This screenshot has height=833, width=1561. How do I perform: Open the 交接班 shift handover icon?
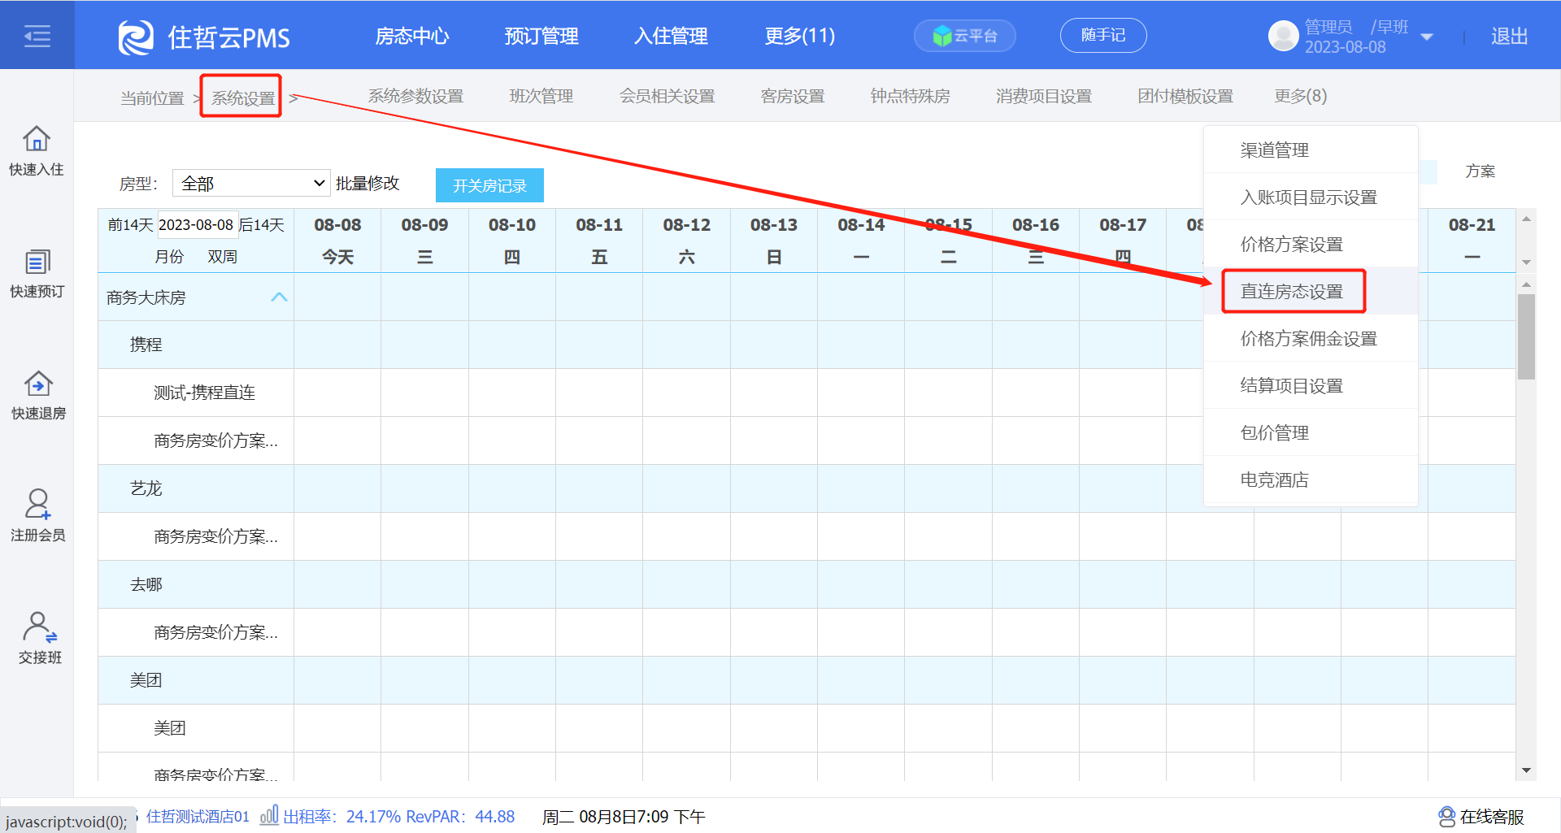(39, 627)
